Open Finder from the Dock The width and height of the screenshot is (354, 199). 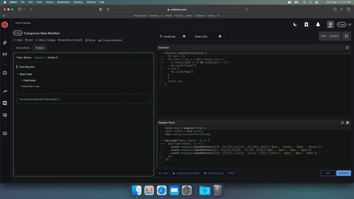point(137,190)
